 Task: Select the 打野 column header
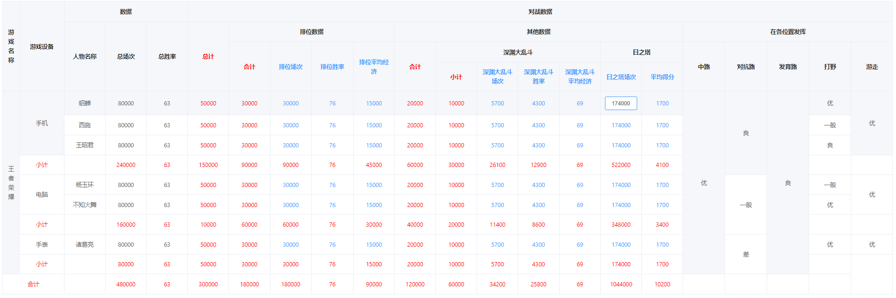tap(830, 67)
